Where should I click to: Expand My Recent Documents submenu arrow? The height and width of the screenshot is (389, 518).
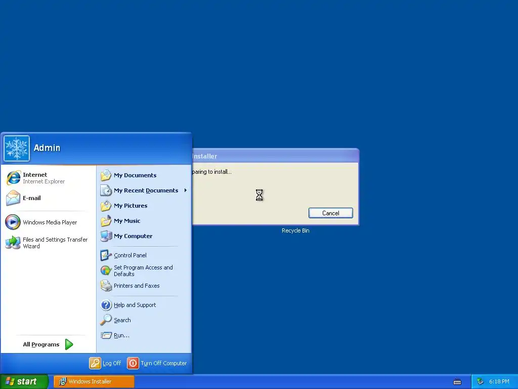point(186,190)
